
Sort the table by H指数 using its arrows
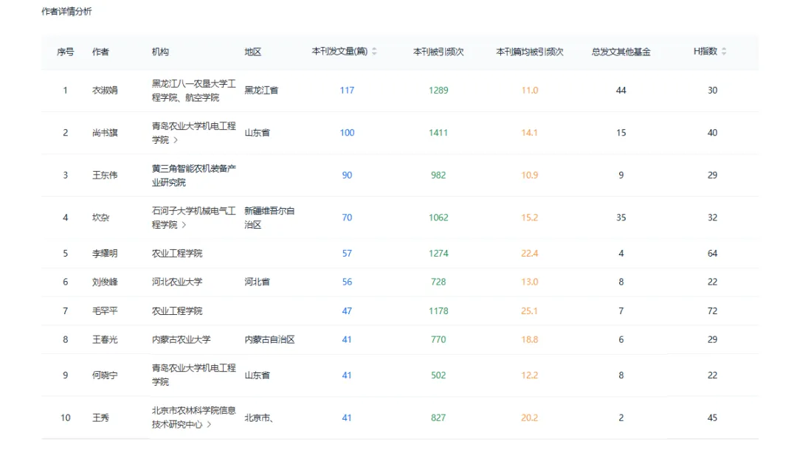point(724,52)
